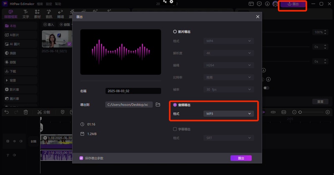Click the timeline zoom slider handle
Image resolution: width=334 pixels, height=175 pixels.
click(x=300, y=112)
